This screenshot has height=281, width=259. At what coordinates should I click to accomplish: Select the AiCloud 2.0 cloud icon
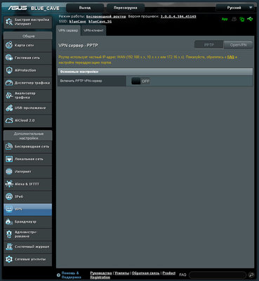[9, 120]
